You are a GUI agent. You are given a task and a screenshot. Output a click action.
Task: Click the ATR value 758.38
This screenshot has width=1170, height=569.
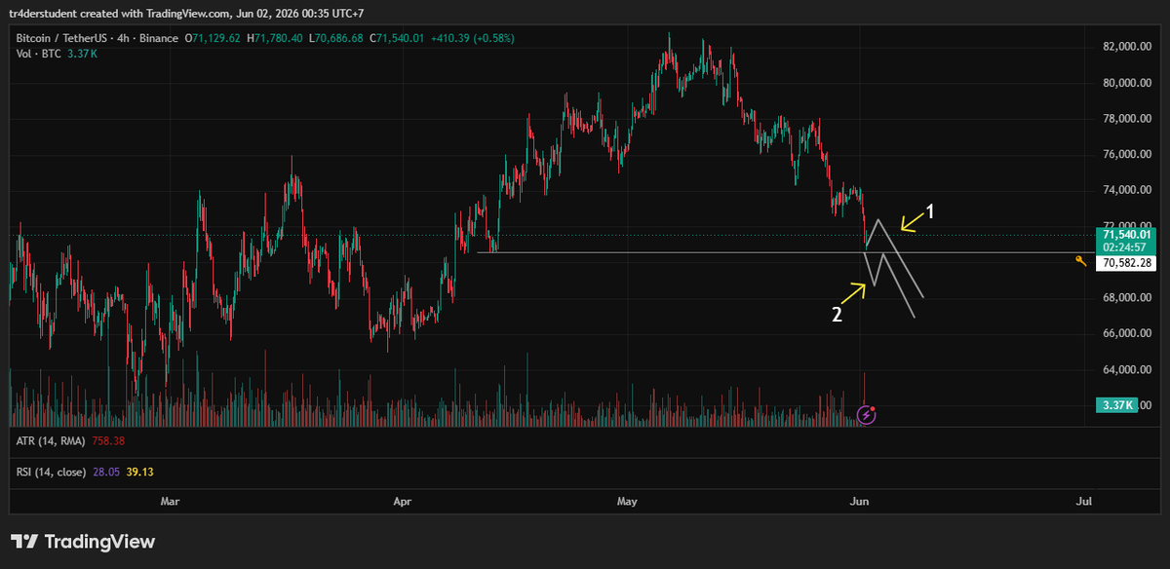pos(107,441)
